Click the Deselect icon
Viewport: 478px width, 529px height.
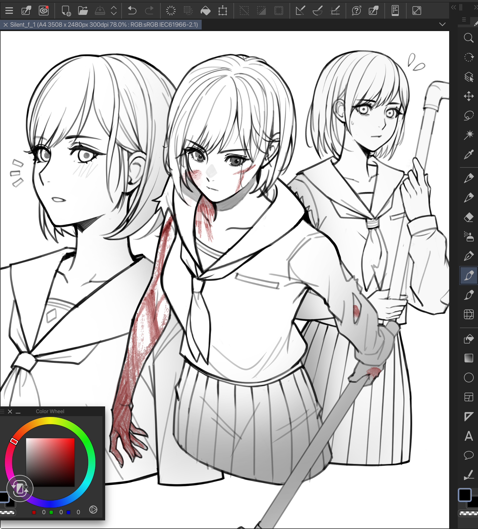[x=244, y=11]
